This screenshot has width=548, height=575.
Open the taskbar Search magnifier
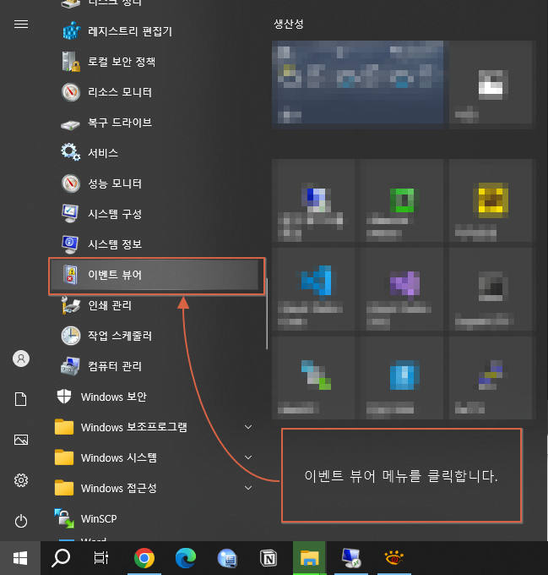61,558
